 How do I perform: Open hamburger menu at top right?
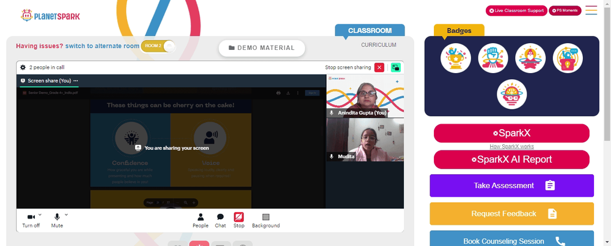coord(591,10)
